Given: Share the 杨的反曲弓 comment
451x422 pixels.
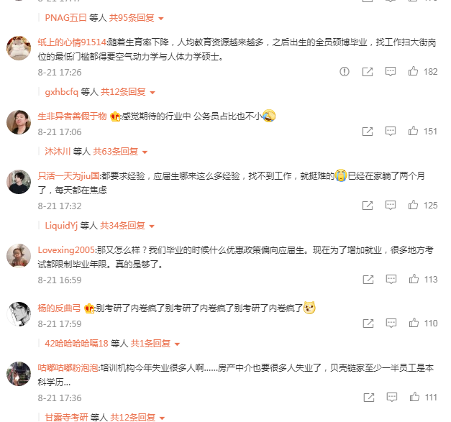Looking at the screenshot, I should point(368,323).
